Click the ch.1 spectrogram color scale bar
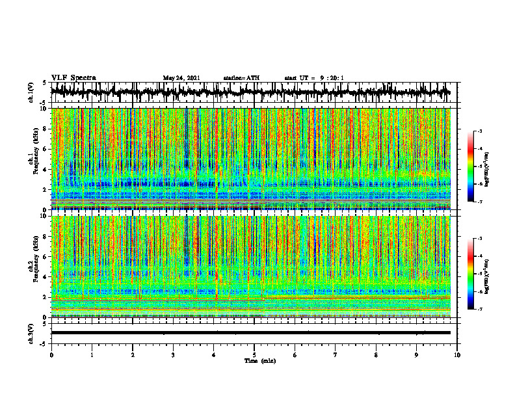This screenshot has width=515, height=398. tap(471, 166)
